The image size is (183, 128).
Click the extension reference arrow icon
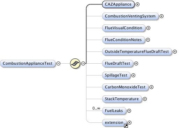pyautogui.click(x=126, y=126)
